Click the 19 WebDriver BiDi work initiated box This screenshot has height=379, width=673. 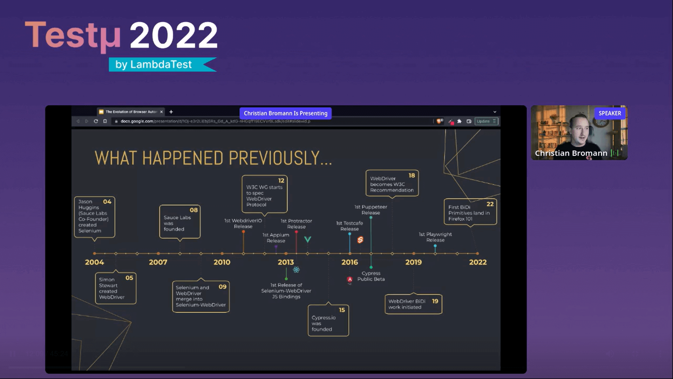(414, 304)
